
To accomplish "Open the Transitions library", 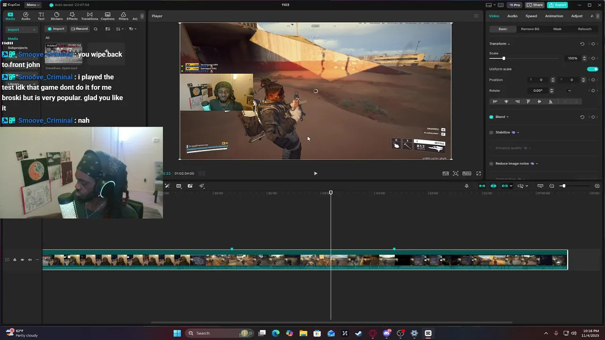I will [x=89, y=16].
